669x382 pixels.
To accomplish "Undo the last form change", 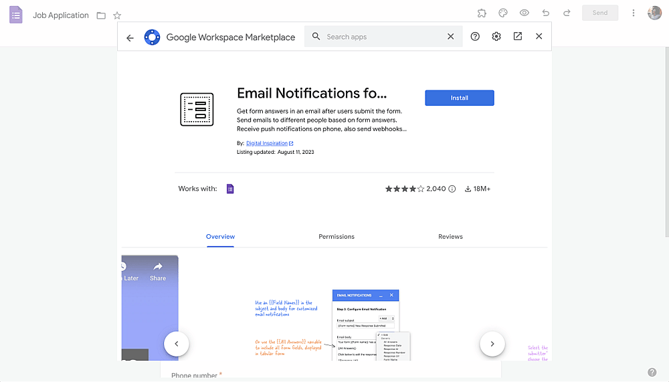I will click(x=546, y=13).
